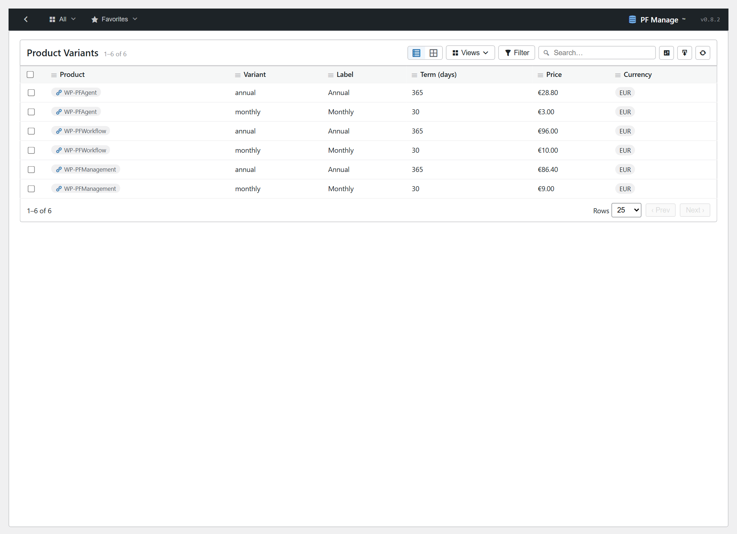The width and height of the screenshot is (737, 534).
Task: Click Label column drag handle icon
Action: pos(330,75)
